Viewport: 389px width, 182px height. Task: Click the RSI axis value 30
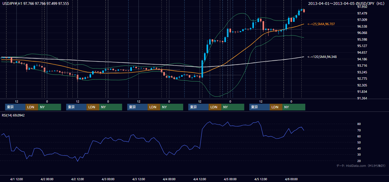359,154
